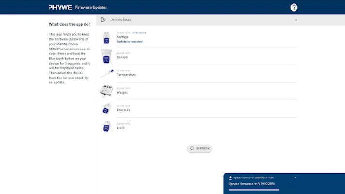Image resolution: width=345 pixels, height=194 pixels.
Task: Click the 'Update firmware to' version text
Action: click(252, 184)
